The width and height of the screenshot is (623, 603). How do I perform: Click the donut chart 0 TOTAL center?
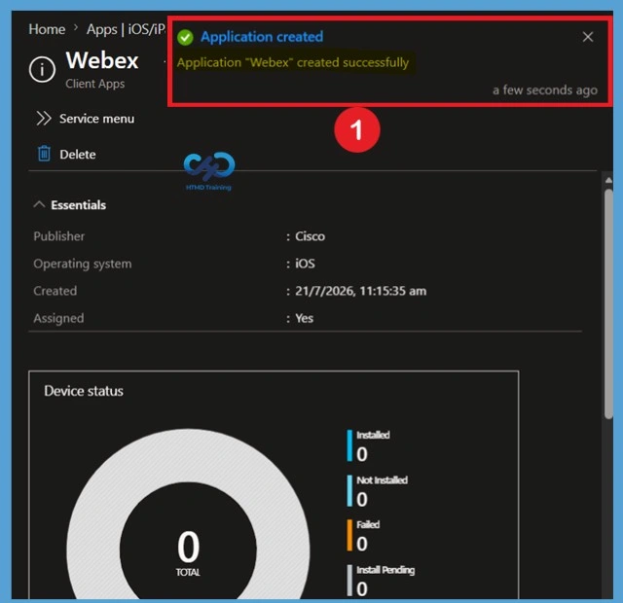[188, 553]
